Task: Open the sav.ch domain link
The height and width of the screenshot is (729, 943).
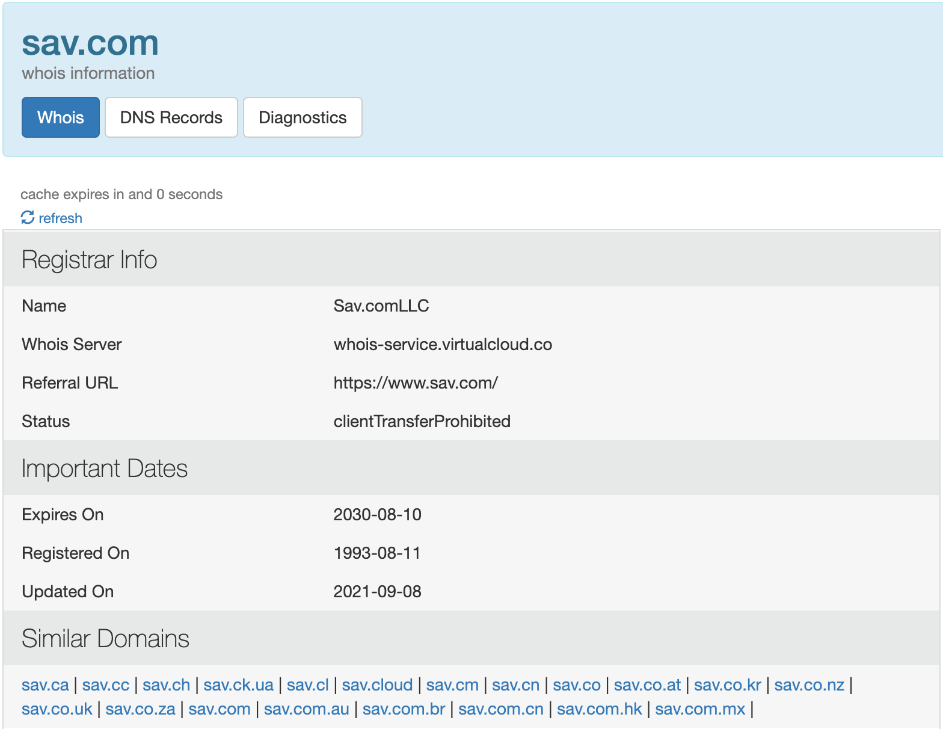Action: 167,685
